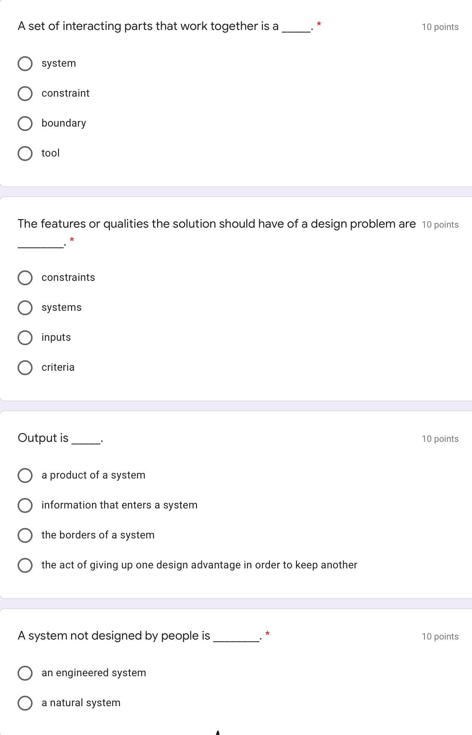Select the "system" answer option
The height and width of the screenshot is (735, 472).
coord(25,64)
